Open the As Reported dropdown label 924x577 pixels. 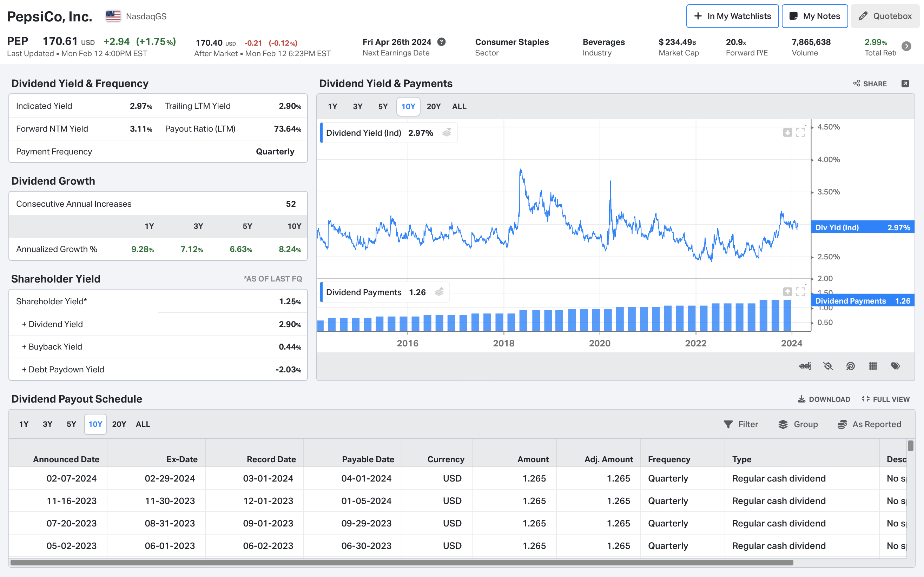tap(877, 424)
